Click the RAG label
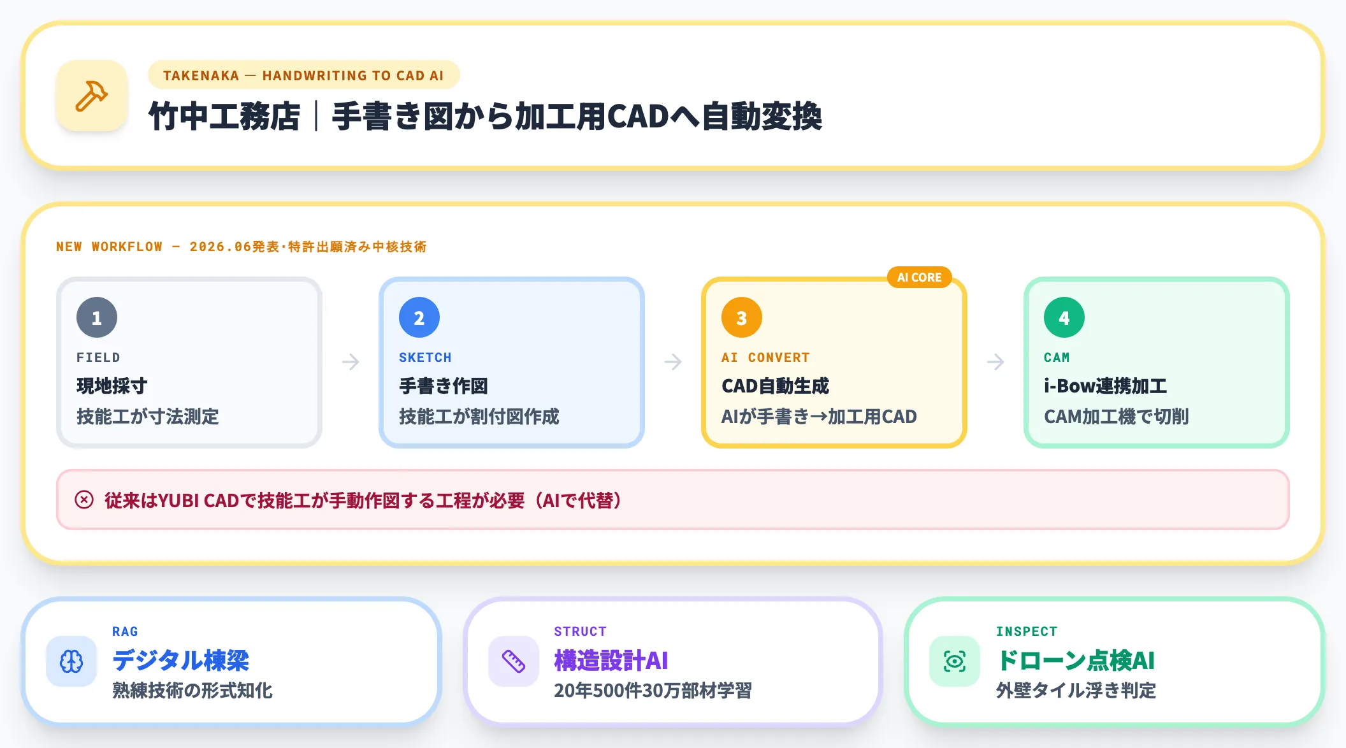The height and width of the screenshot is (748, 1346). click(x=125, y=631)
